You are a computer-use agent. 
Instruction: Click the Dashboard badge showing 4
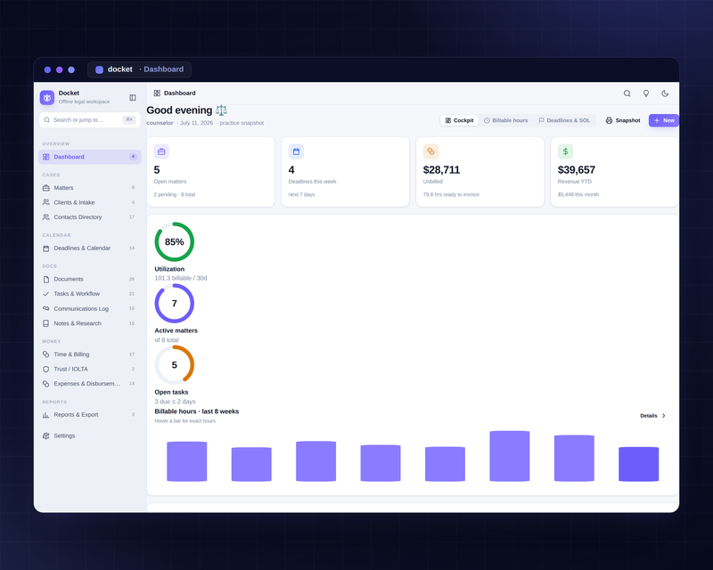[x=133, y=157]
